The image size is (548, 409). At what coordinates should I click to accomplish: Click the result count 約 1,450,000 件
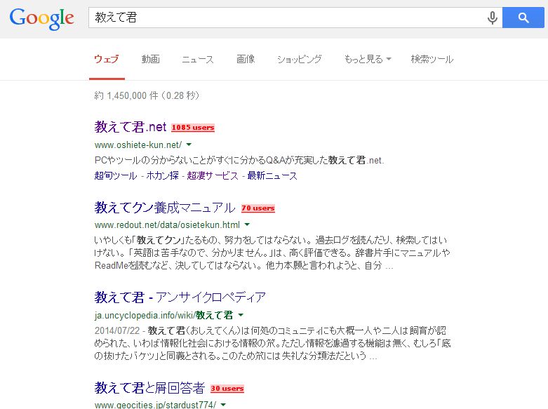(126, 95)
